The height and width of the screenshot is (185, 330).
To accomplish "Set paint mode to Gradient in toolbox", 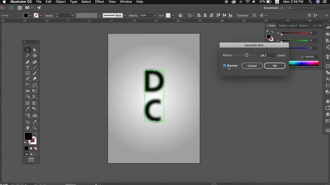I will (31, 149).
